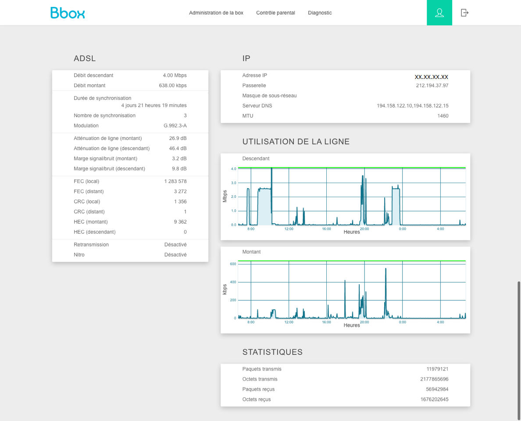Screen dimensions: 521x421
Task: Open Administration de la box menu
Action: point(216,13)
